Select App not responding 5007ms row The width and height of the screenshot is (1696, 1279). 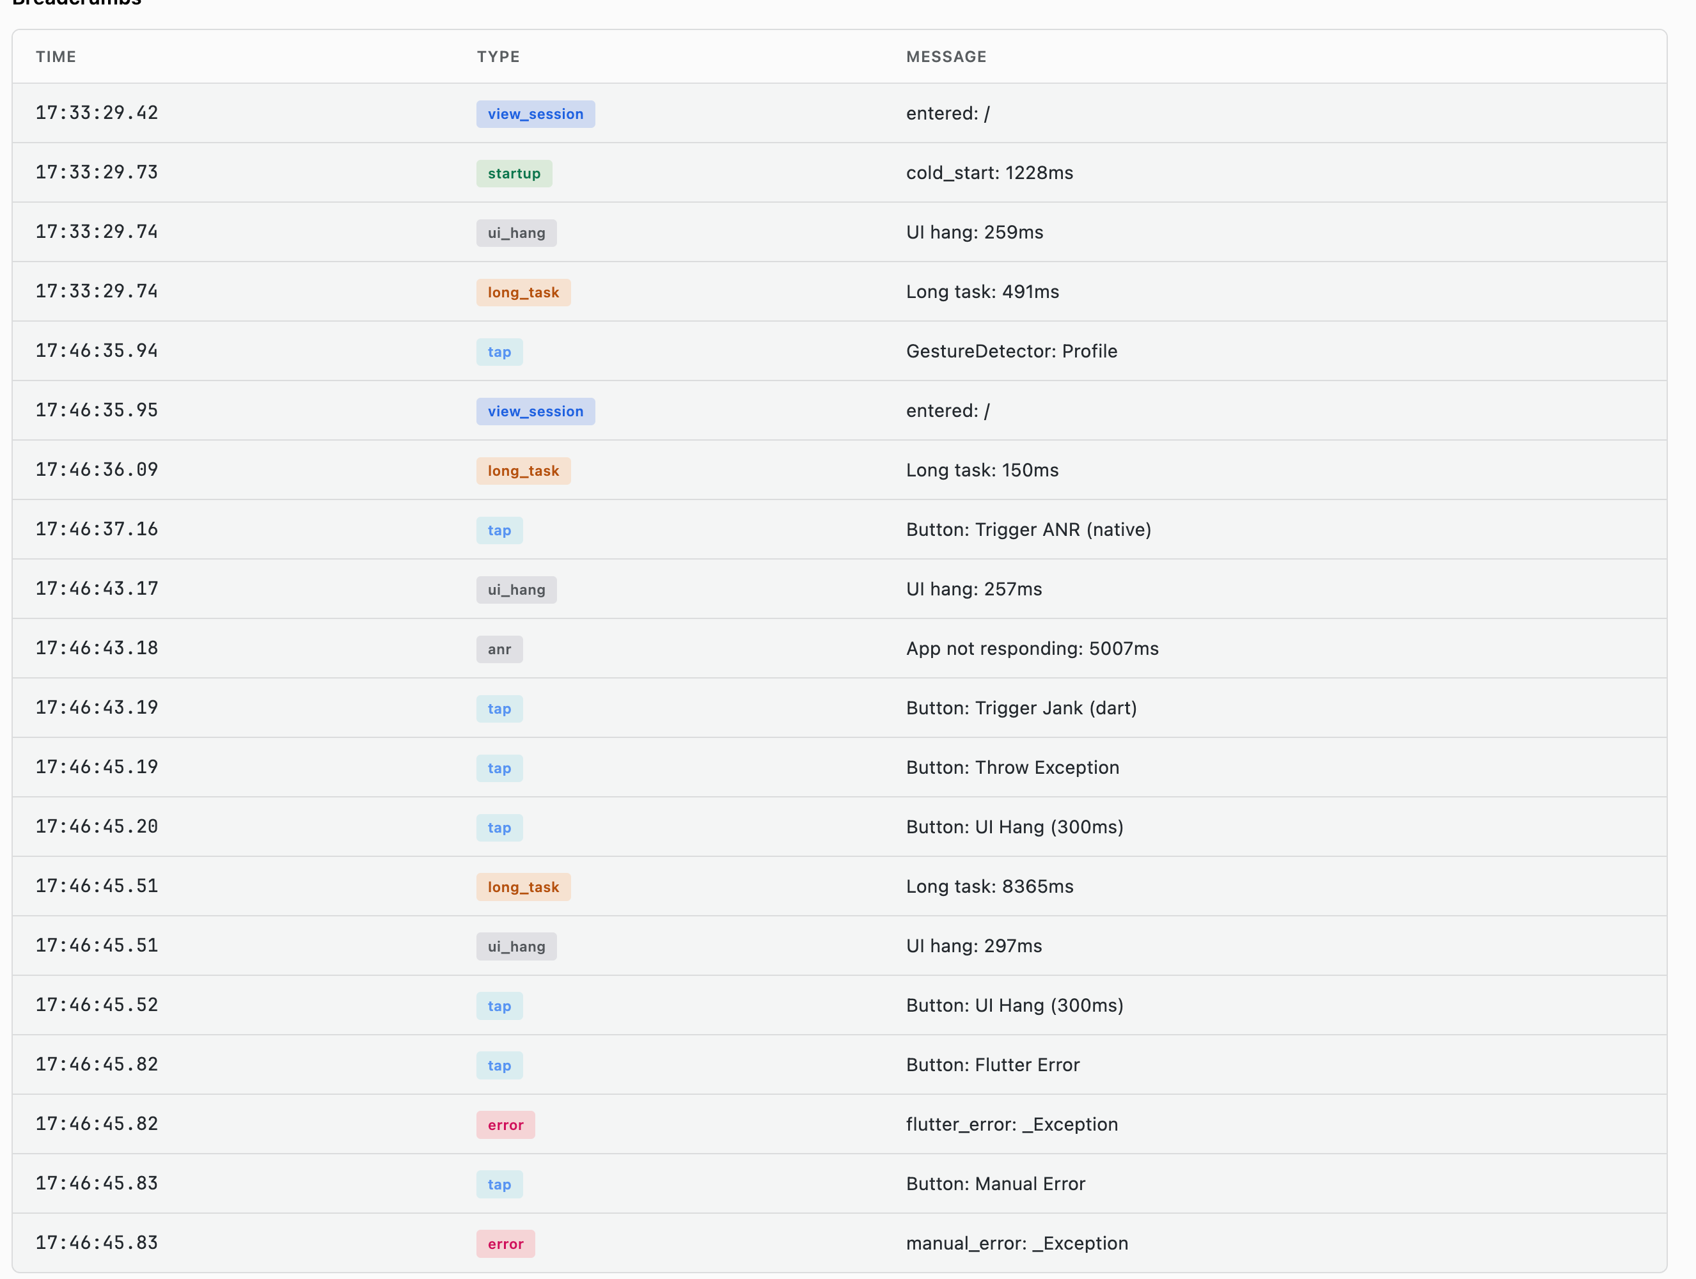(x=839, y=648)
